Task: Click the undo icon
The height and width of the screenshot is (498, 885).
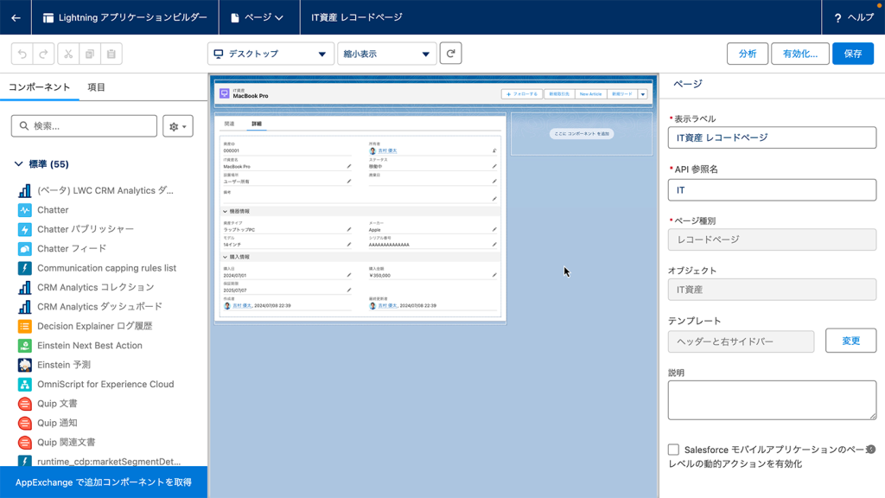Action: 22,54
